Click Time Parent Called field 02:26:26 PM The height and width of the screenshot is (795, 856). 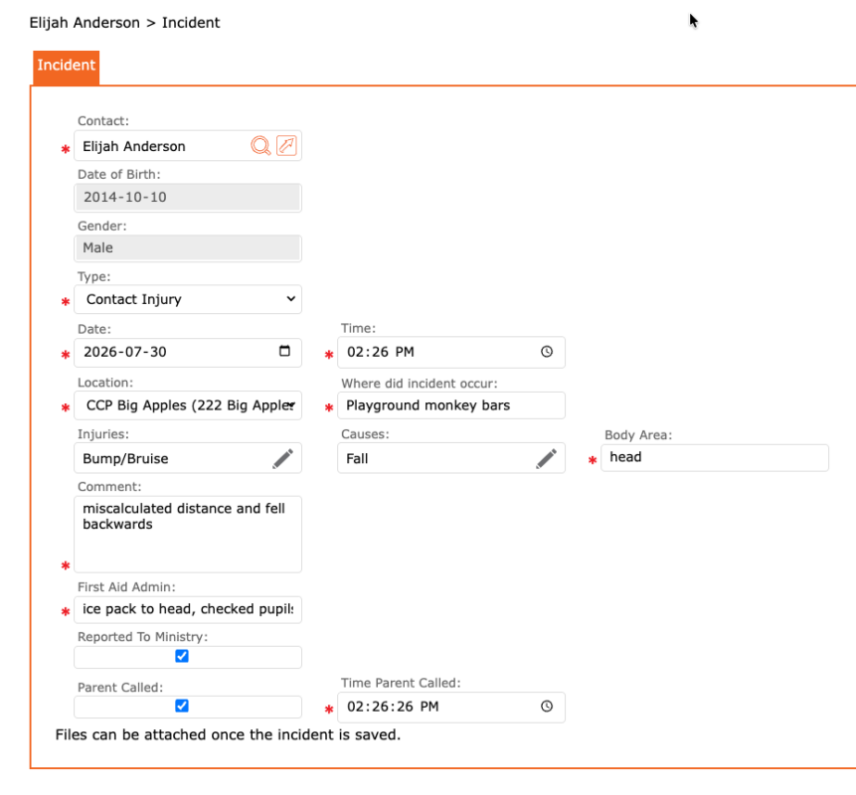tap(451, 708)
